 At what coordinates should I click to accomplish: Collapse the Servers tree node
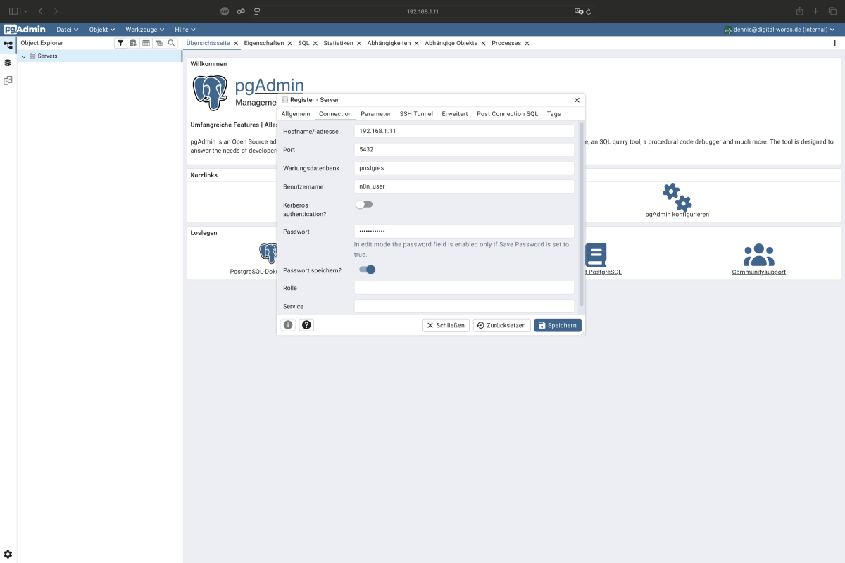pos(23,56)
